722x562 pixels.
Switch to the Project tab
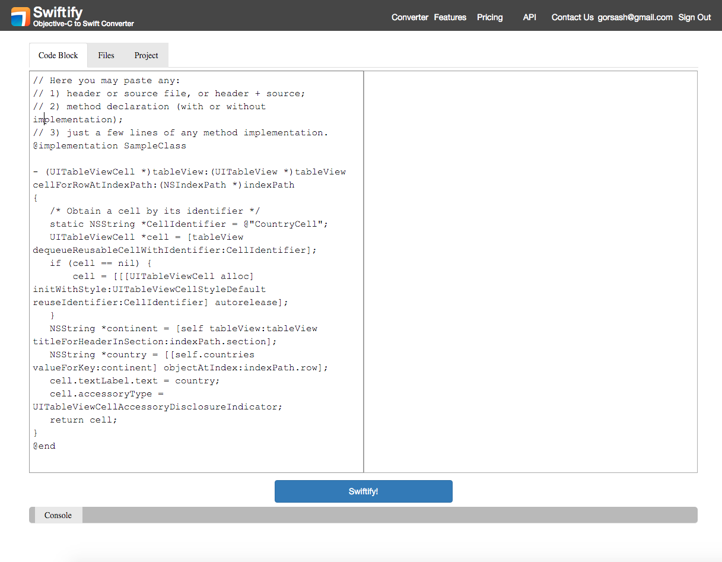pos(146,55)
